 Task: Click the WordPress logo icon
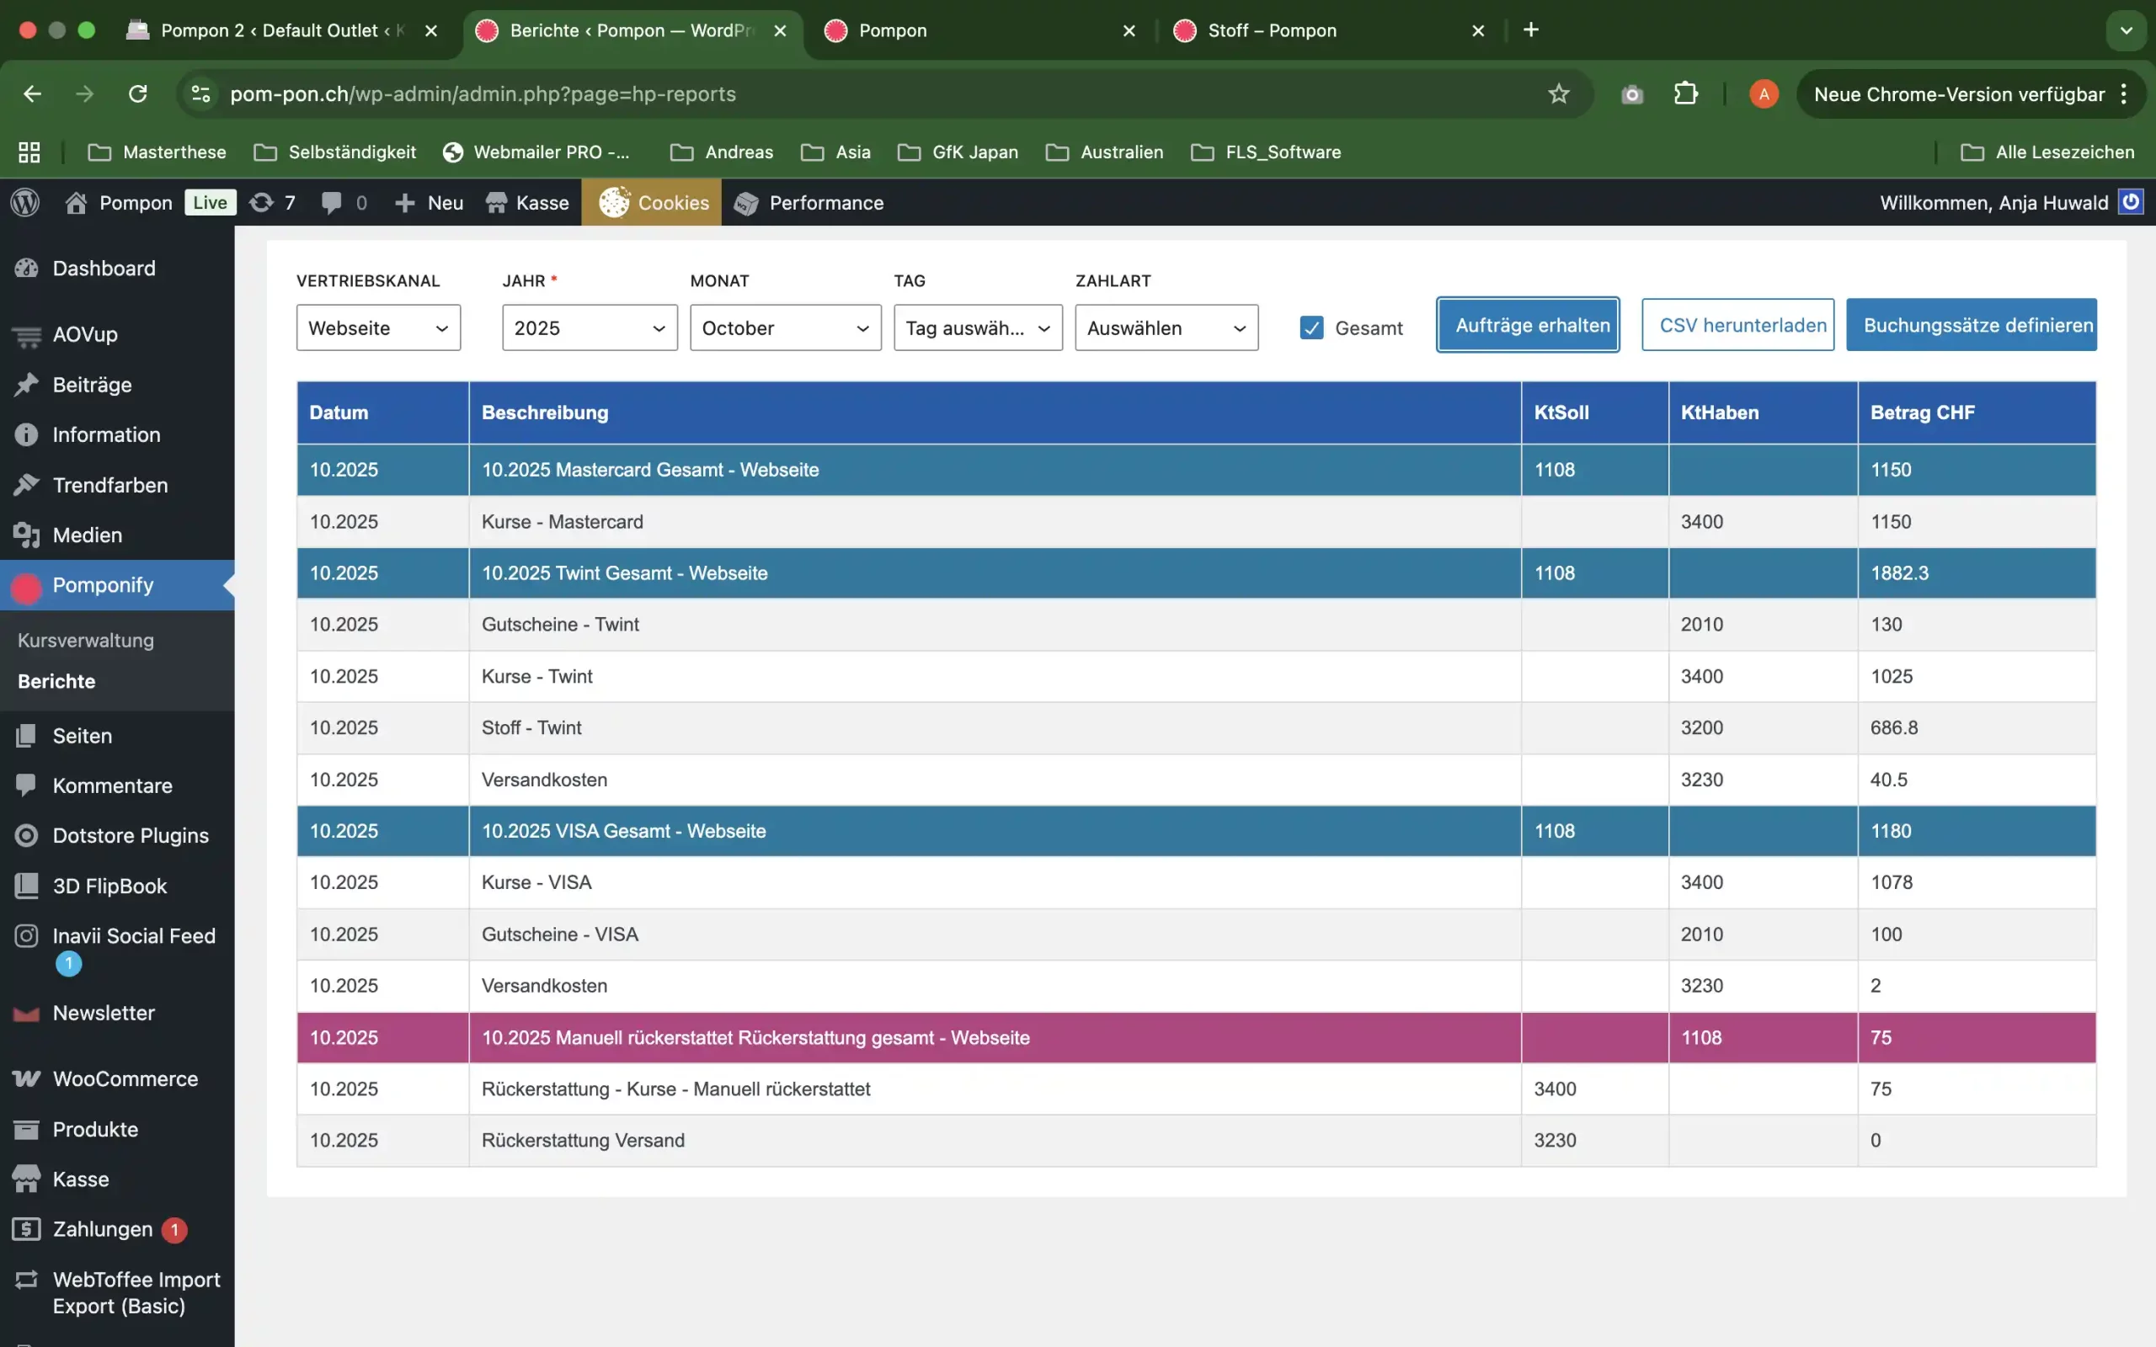pos(25,202)
